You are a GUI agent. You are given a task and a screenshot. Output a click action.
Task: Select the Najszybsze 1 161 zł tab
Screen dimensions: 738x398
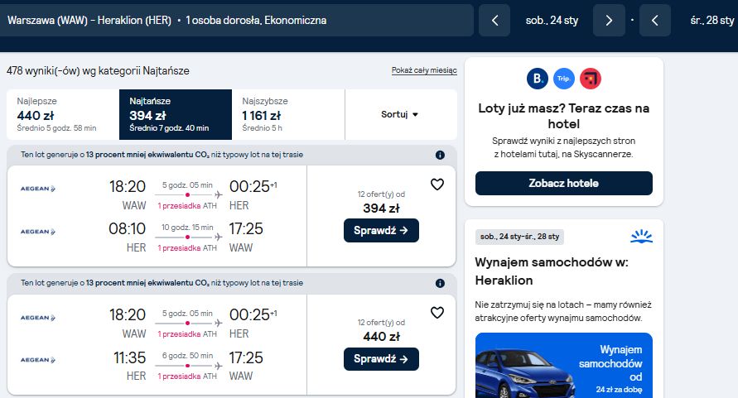tap(288, 114)
